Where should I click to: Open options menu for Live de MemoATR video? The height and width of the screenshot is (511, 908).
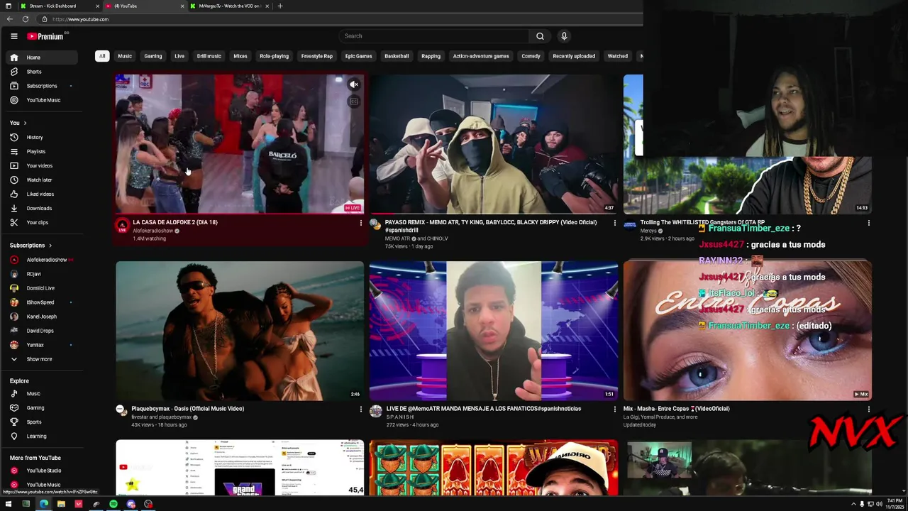click(x=614, y=409)
